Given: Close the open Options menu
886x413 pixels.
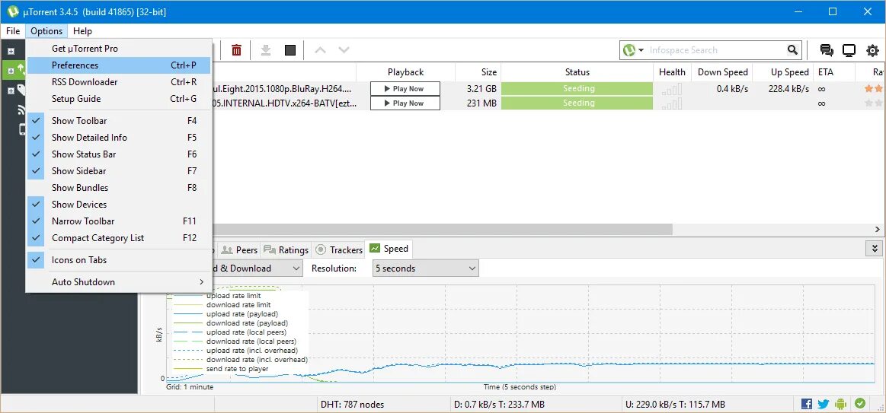Looking at the screenshot, I should tap(46, 31).
